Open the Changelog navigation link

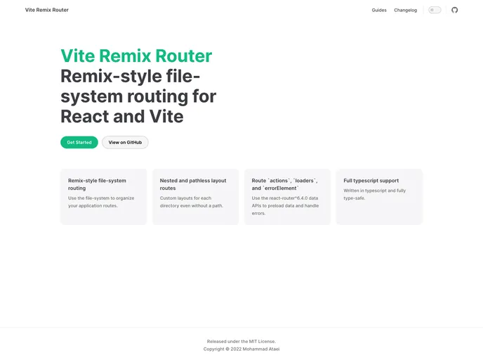[x=405, y=10]
